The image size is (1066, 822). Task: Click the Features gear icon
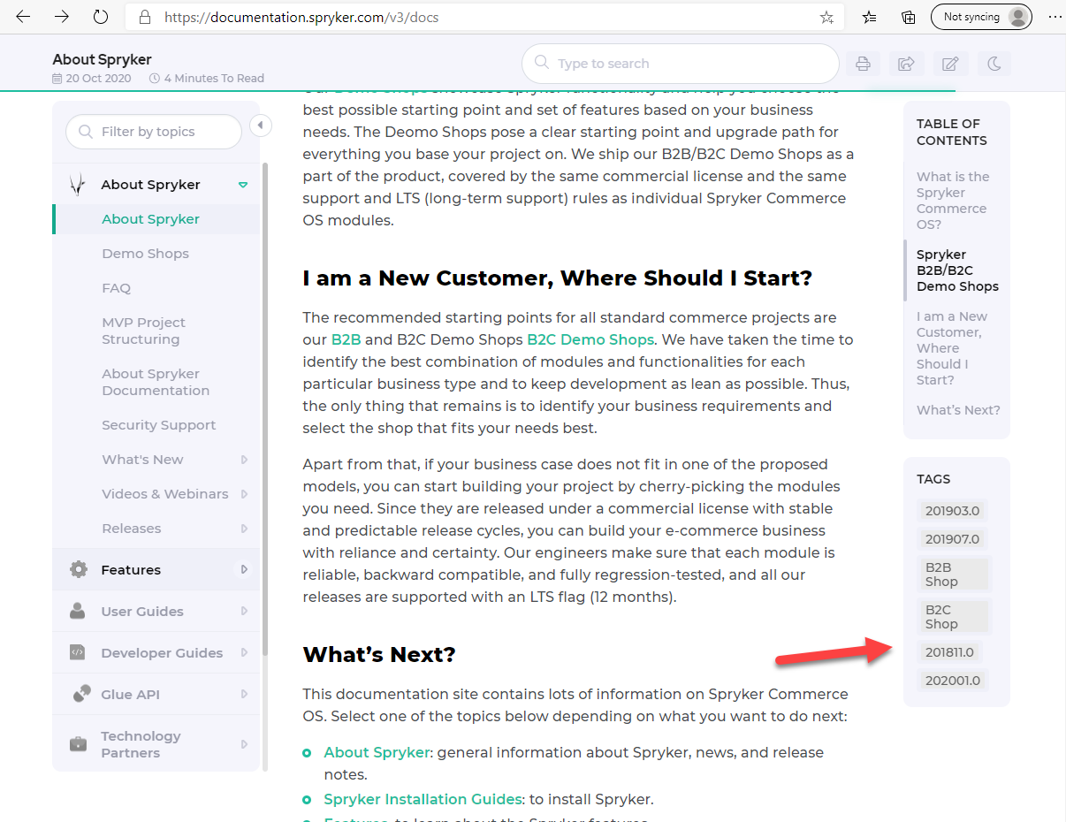tap(79, 570)
